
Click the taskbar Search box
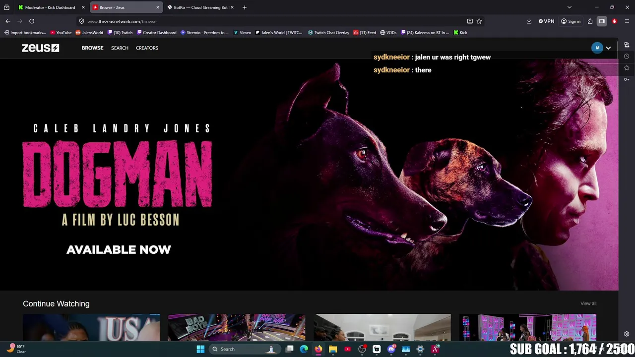pyautogui.click(x=244, y=349)
